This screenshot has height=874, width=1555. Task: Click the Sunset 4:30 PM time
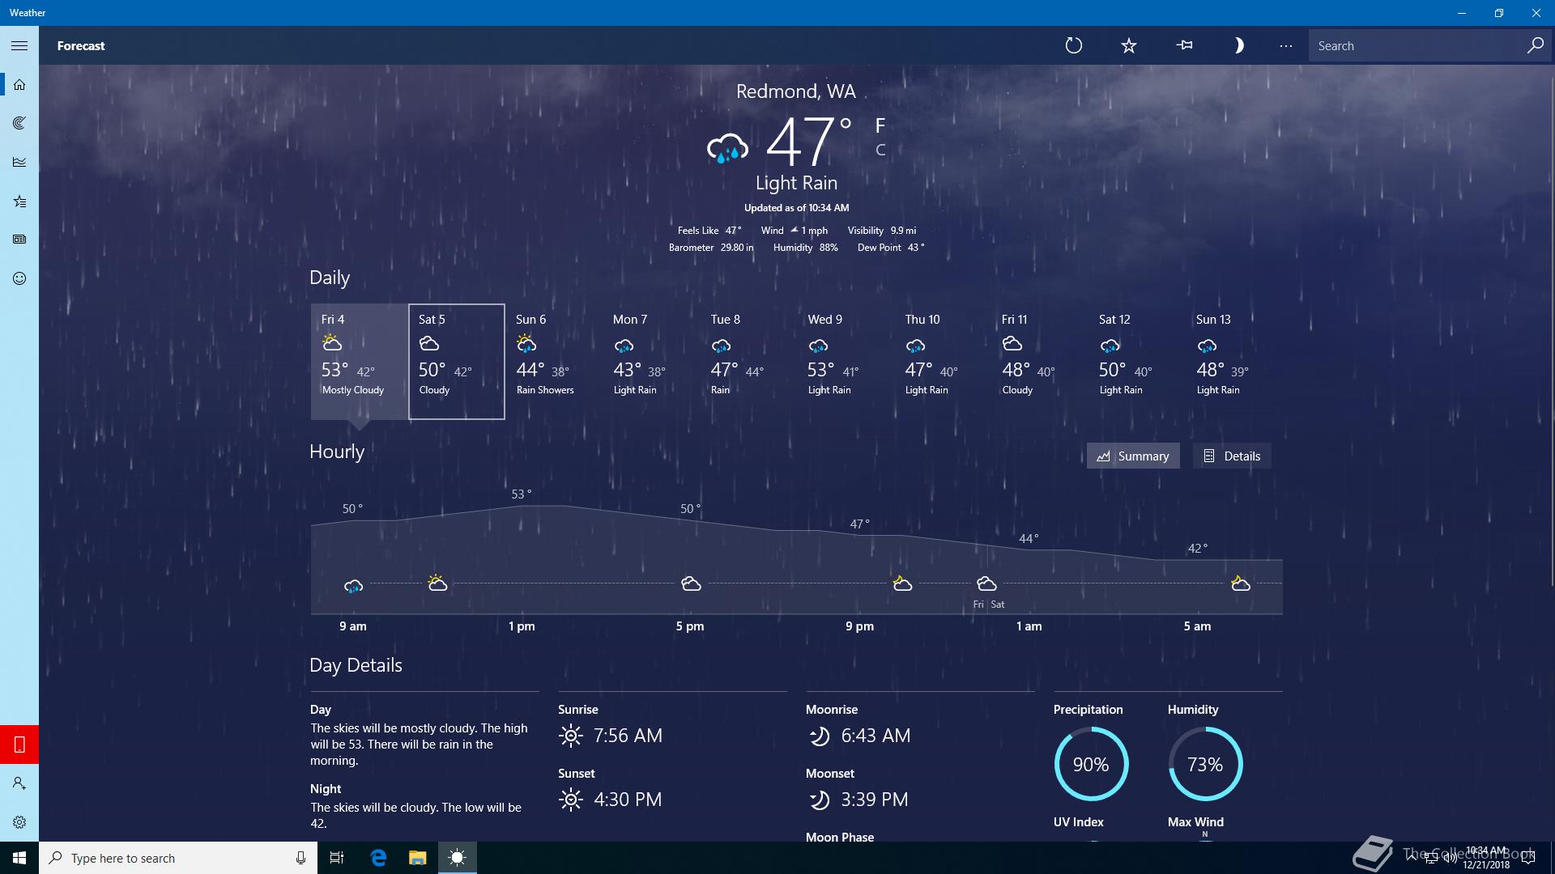pos(628,800)
